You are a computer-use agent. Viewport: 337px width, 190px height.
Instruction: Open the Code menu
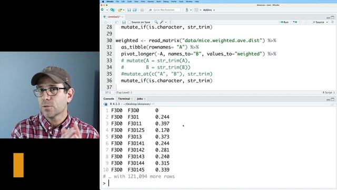click(x=130, y=2)
